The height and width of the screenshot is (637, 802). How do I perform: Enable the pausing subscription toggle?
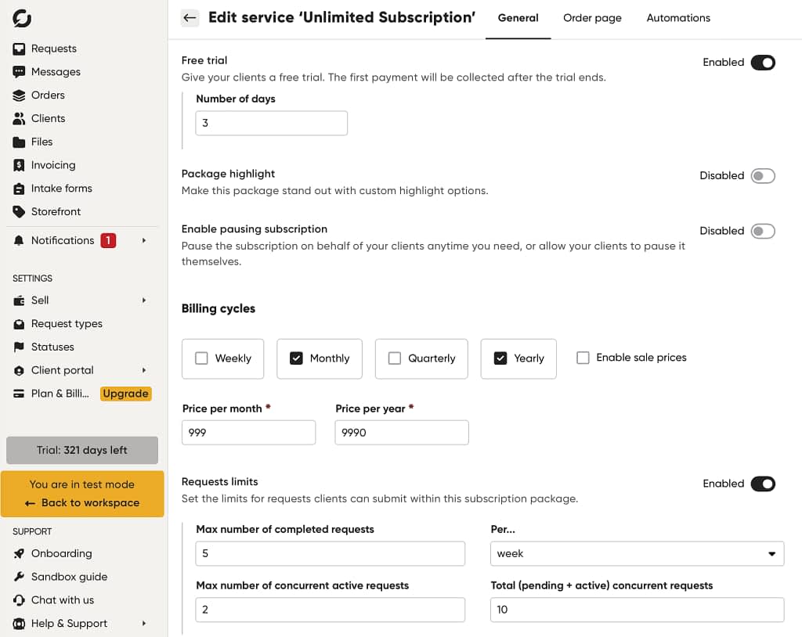coord(763,231)
